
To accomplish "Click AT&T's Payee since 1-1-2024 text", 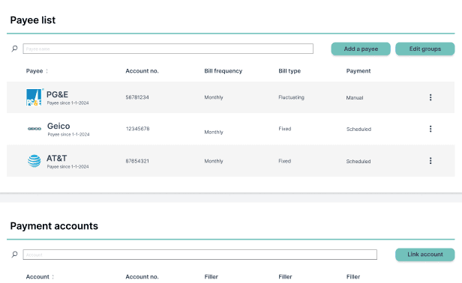I will 67,167.
